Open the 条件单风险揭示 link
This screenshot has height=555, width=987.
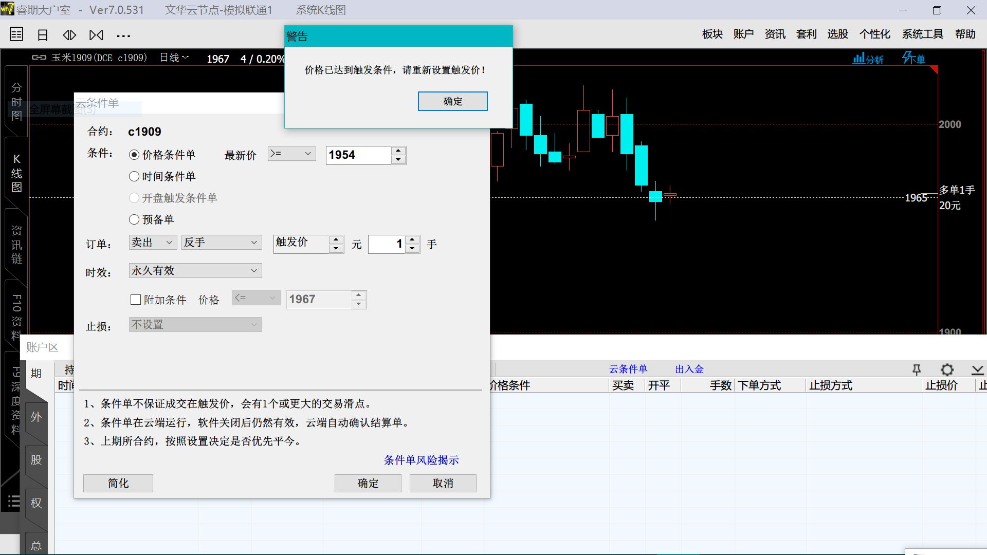click(x=421, y=460)
